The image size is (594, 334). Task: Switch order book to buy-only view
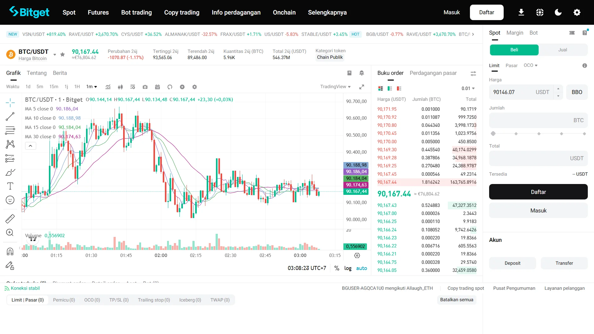pyautogui.click(x=390, y=88)
